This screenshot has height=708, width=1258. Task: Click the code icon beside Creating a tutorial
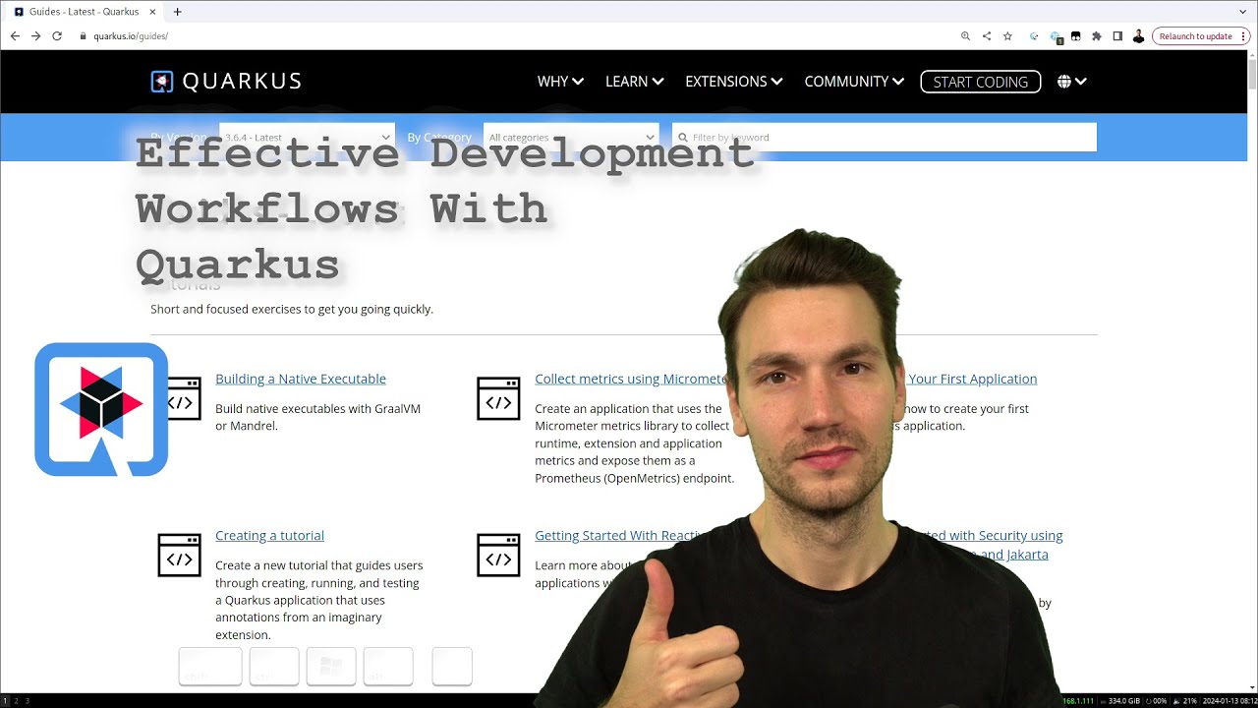[179, 556]
